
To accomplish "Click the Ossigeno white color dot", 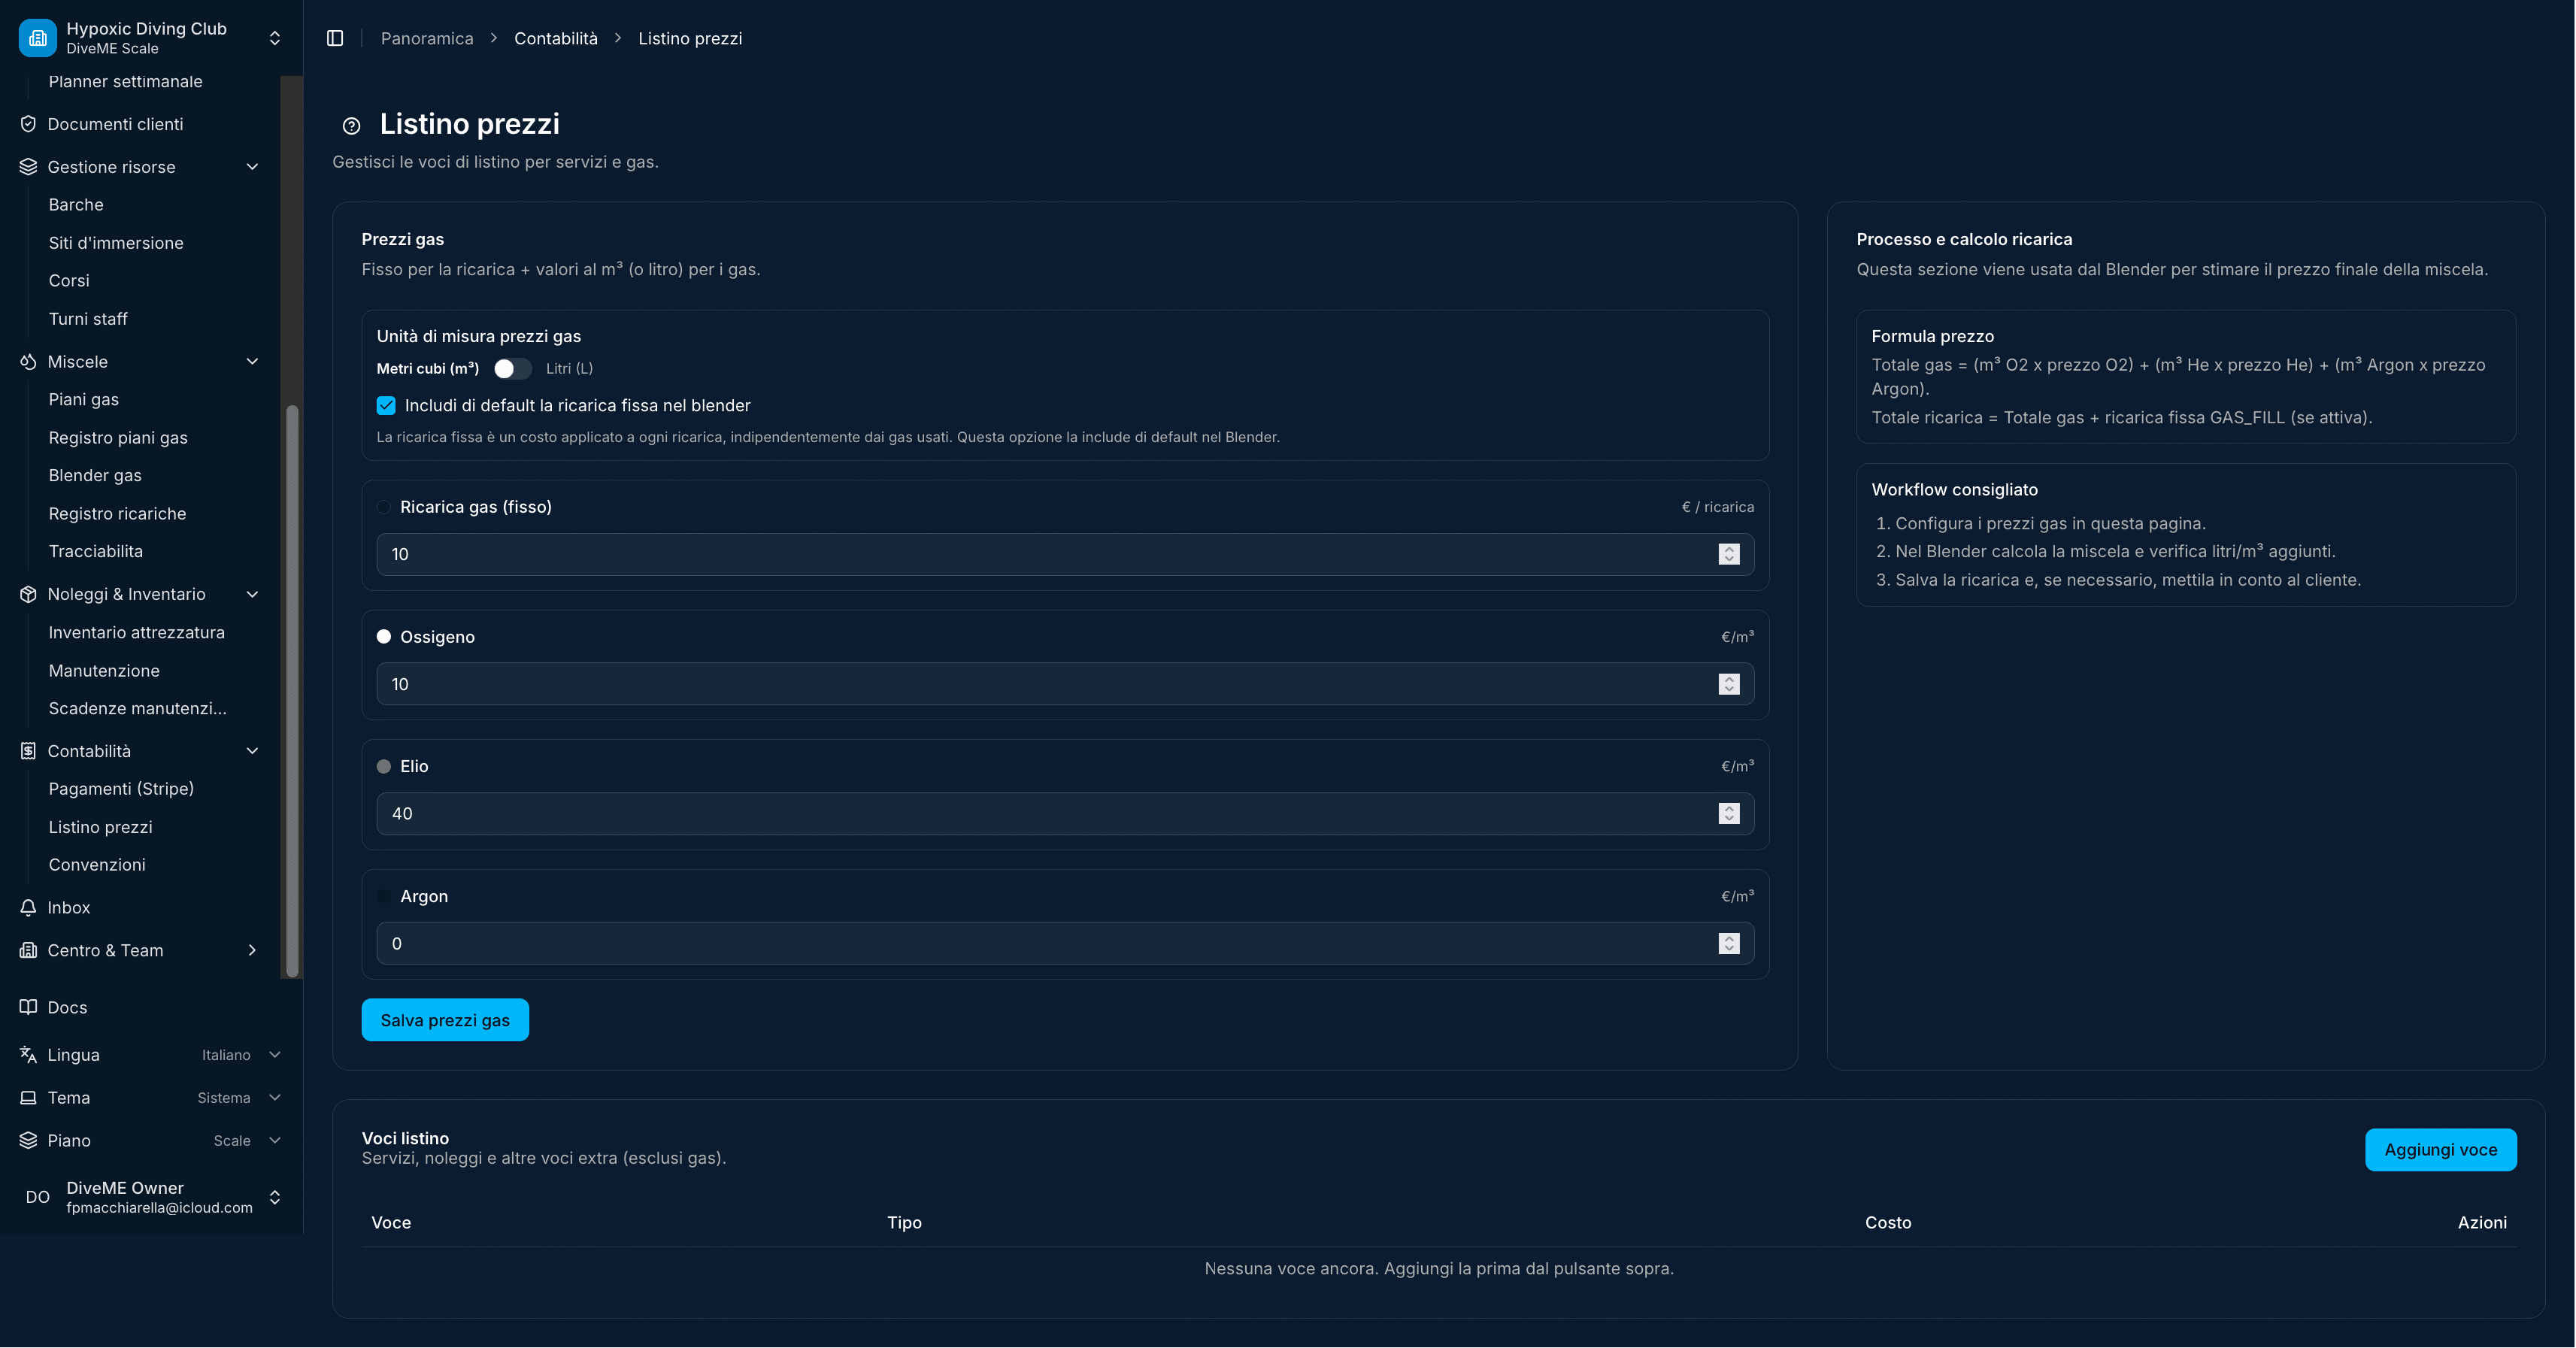I will 384,637.
